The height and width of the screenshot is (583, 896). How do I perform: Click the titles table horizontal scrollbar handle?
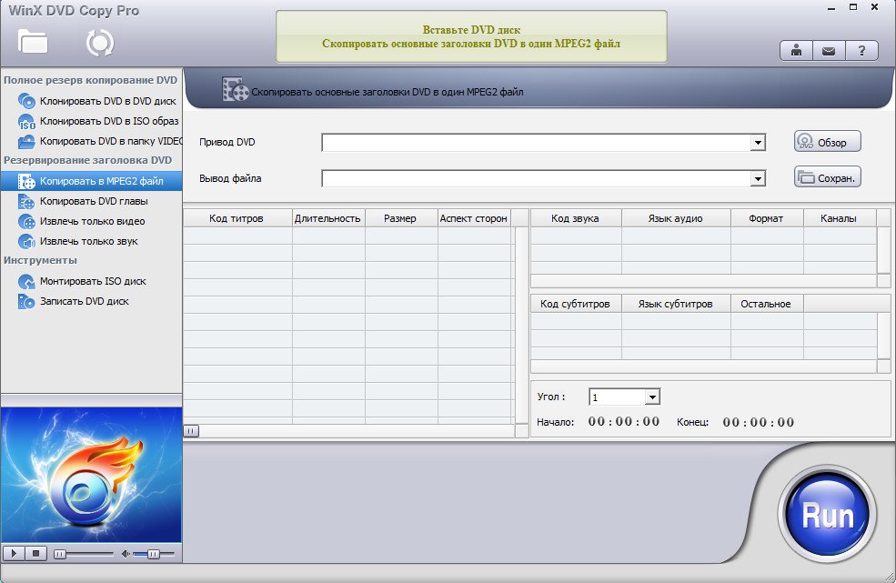[191, 431]
